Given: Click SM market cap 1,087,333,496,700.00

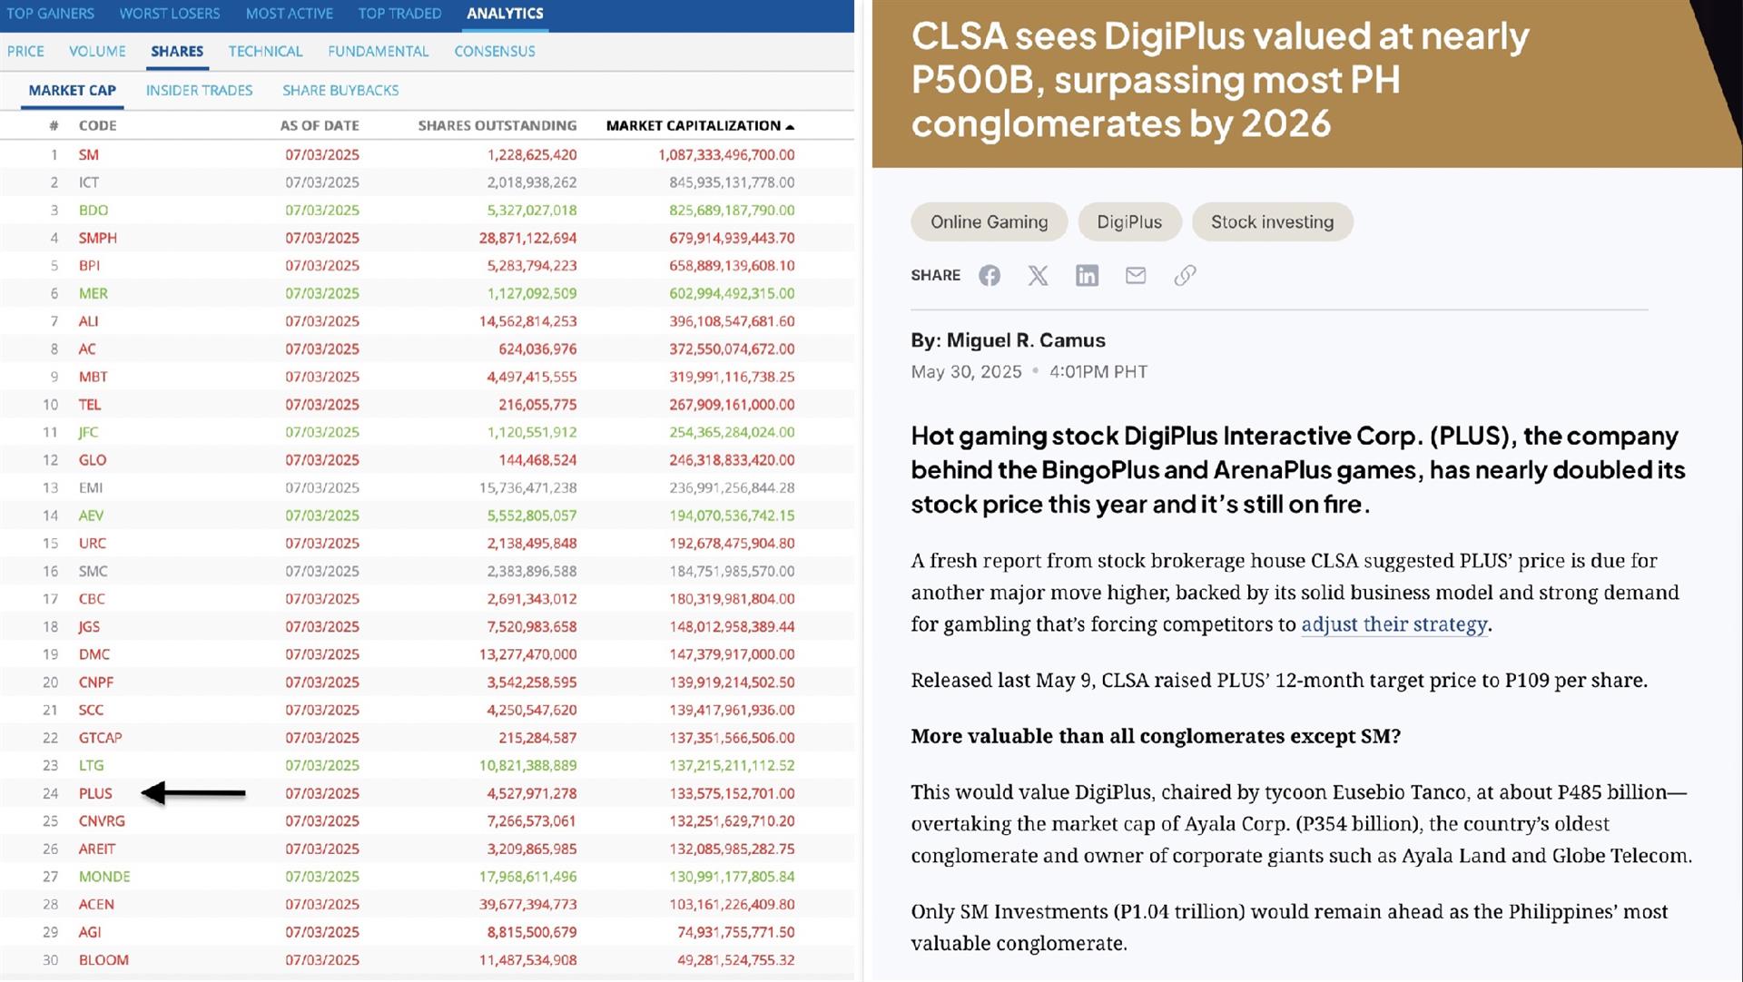Looking at the screenshot, I should coord(726,155).
